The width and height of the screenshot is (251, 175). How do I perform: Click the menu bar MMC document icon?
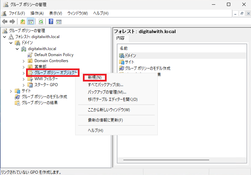(x=4, y=13)
